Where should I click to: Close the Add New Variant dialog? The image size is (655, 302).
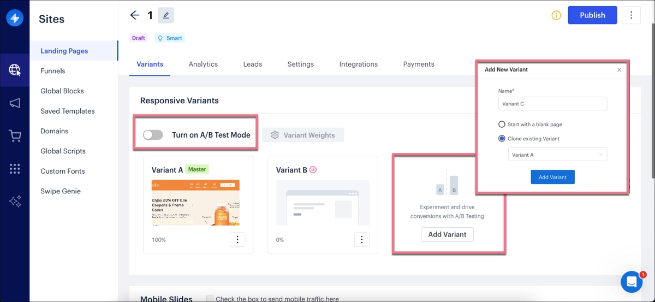click(619, 70)
